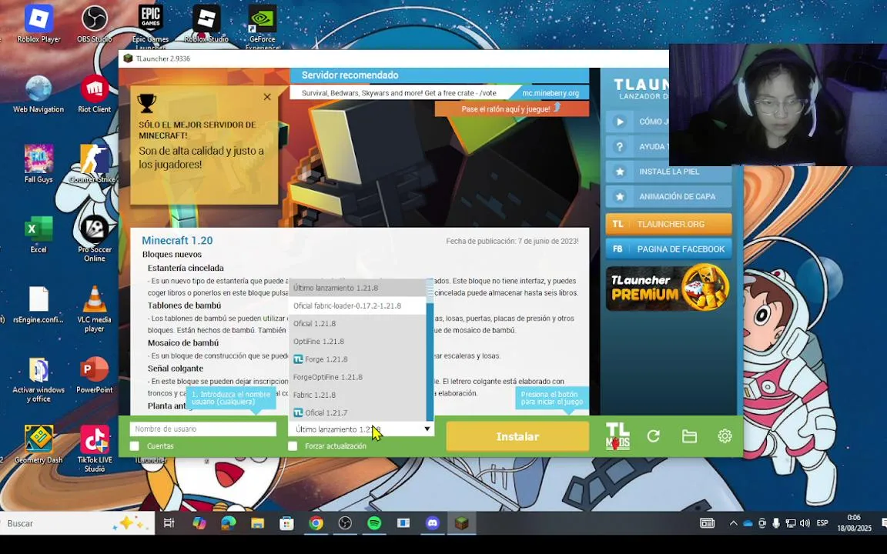
Task: Open the game folder icon
Action: coord(689,436)
